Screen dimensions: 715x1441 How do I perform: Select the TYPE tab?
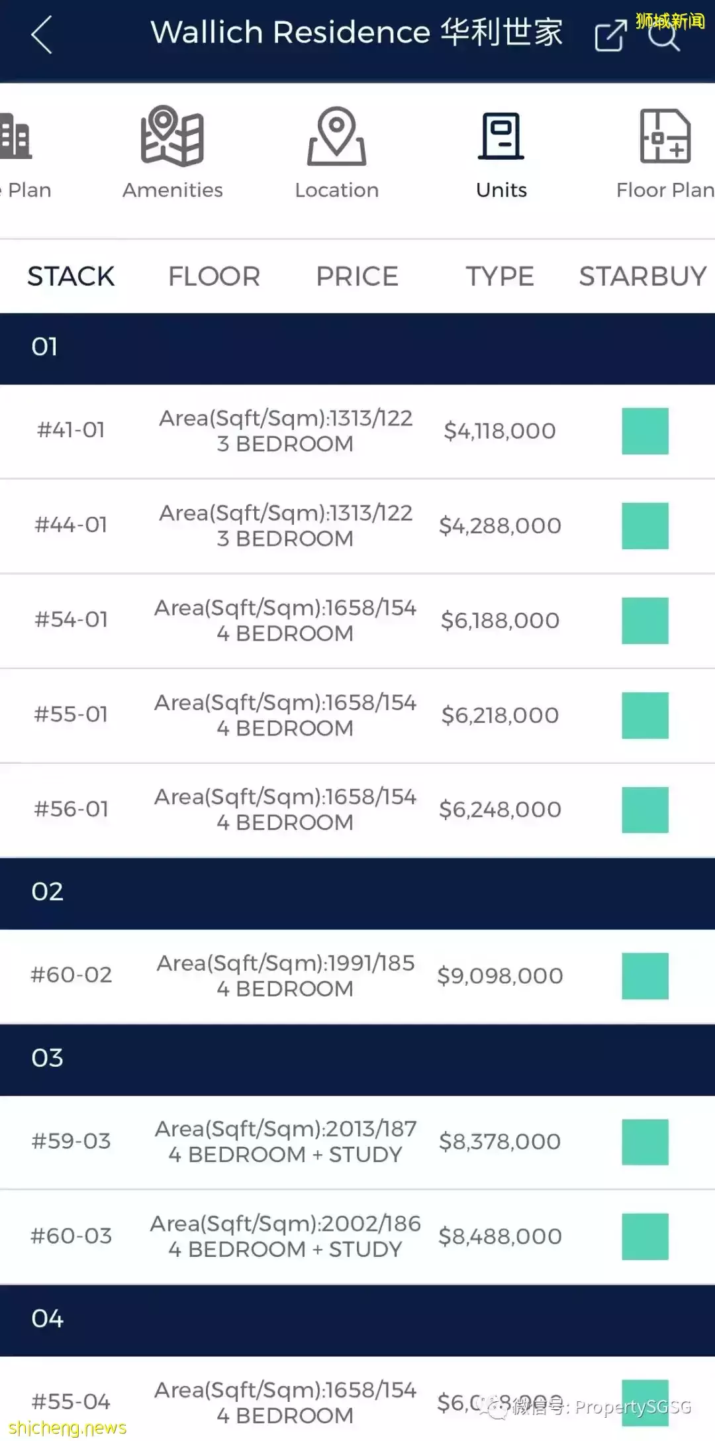coord(500,276)
